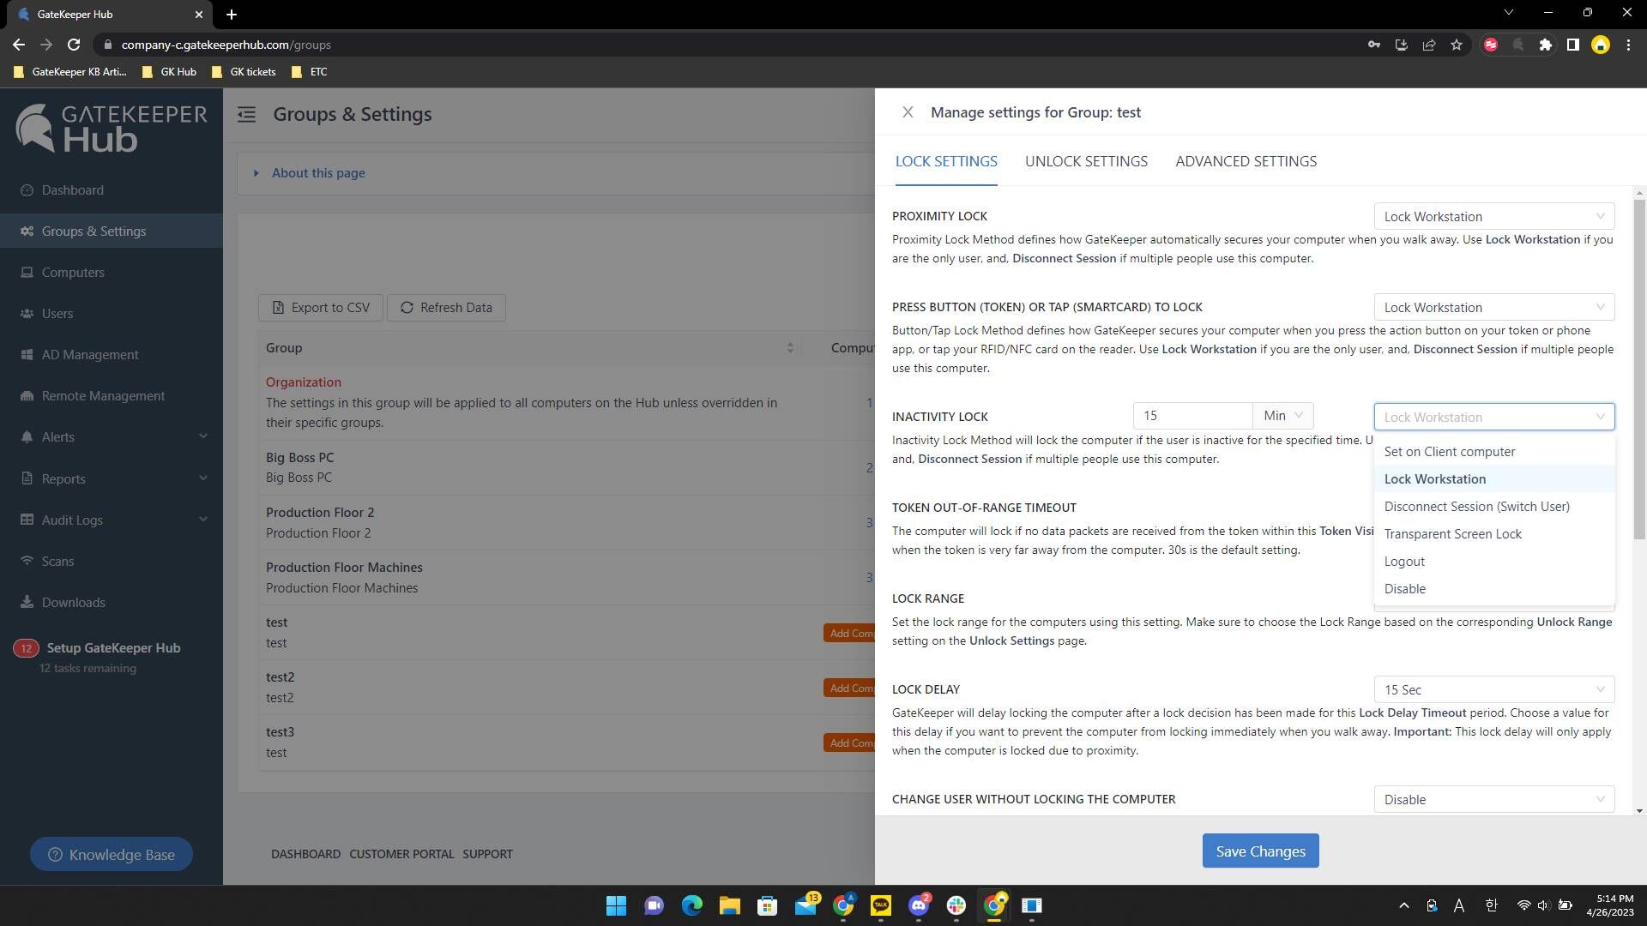This screenshot has height=926, width=1647.
Task: Open Downloads in the sidebar
Action: (74, 603)
